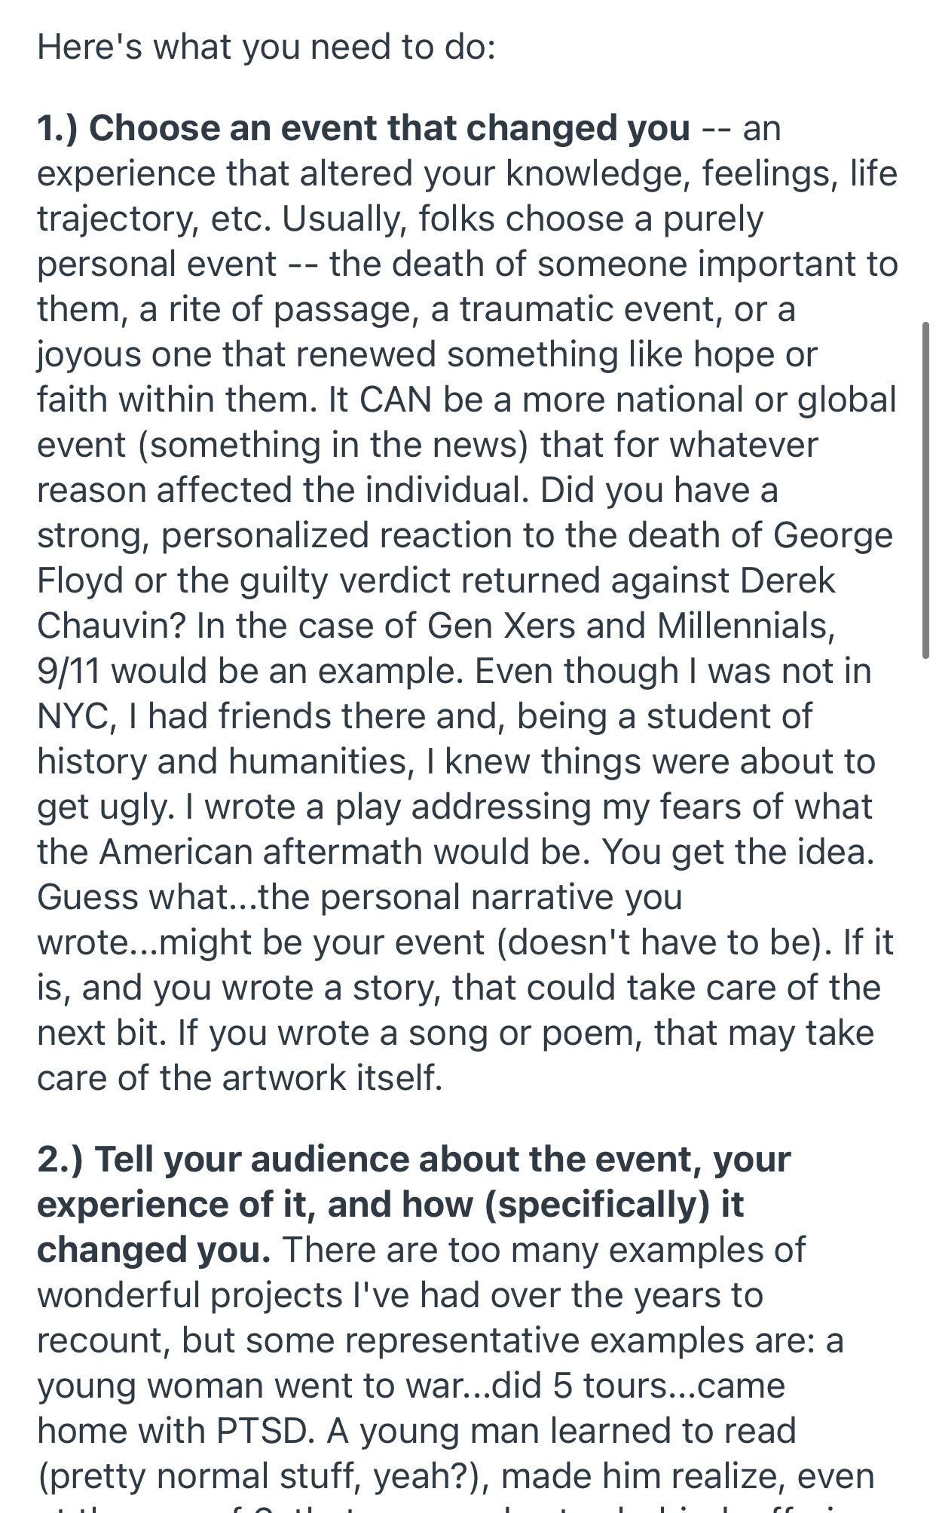The width and height of the screenshot is (936, 1513).
Task: Click the heading 'Choose an event that changed you'
Action: tap(390, 128)
